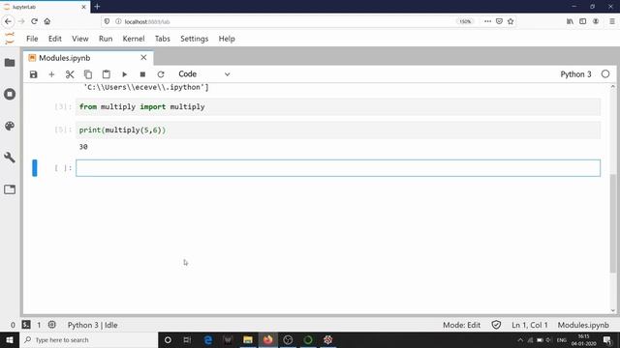The image size is (620, 348).
Task: Go back with the browser back arrow
Action: 9,21
